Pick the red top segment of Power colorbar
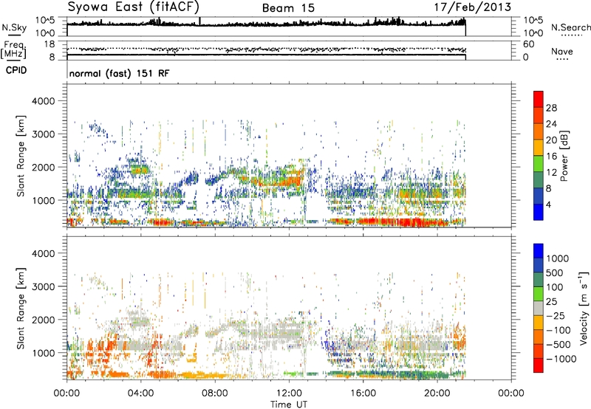The width and height of the screenshot is (591, 409). 539,100
